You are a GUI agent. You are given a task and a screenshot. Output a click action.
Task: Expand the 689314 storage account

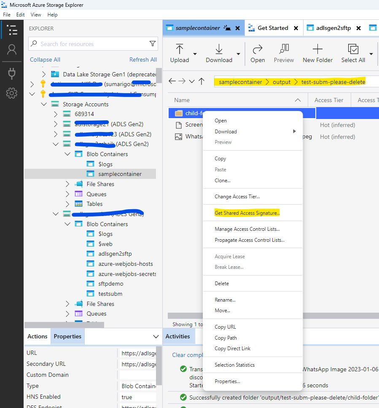pyautogui.click(x=56, y=114)
